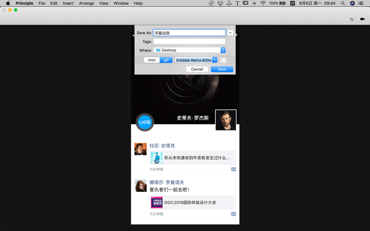The height and width of the screenshot is (231, 370).
Task: Open the Arrange menu
Action: (86, 3)
